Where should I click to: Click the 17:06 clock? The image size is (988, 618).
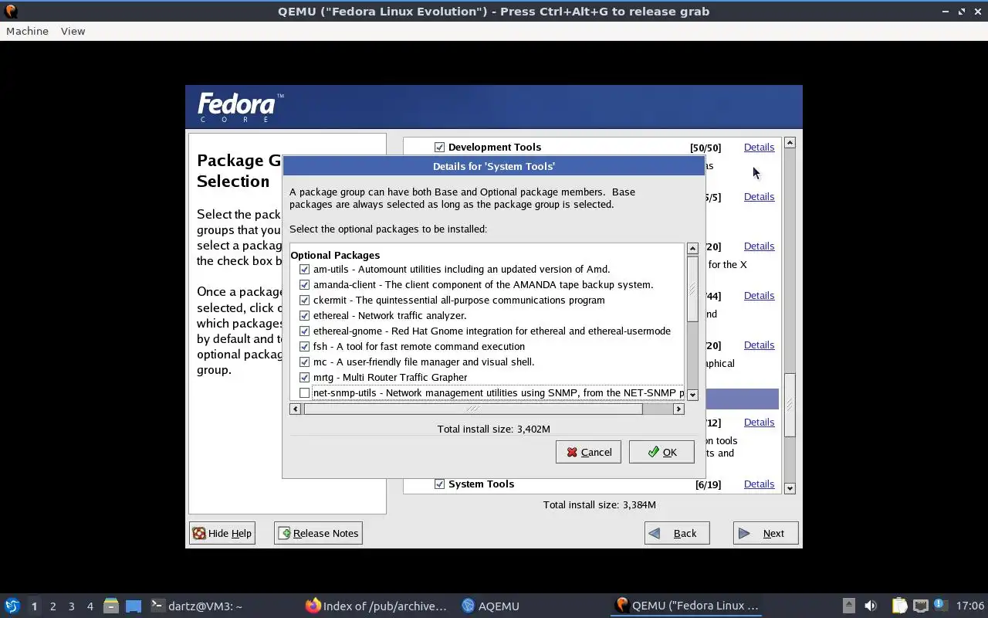click(969, 606)
